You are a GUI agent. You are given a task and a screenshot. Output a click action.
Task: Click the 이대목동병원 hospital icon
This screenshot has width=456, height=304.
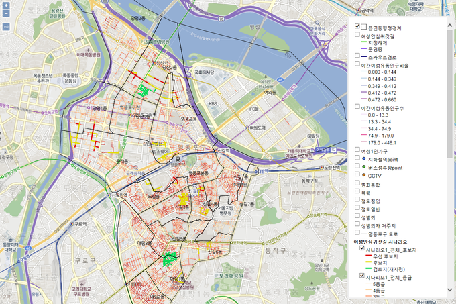point(90,50)
